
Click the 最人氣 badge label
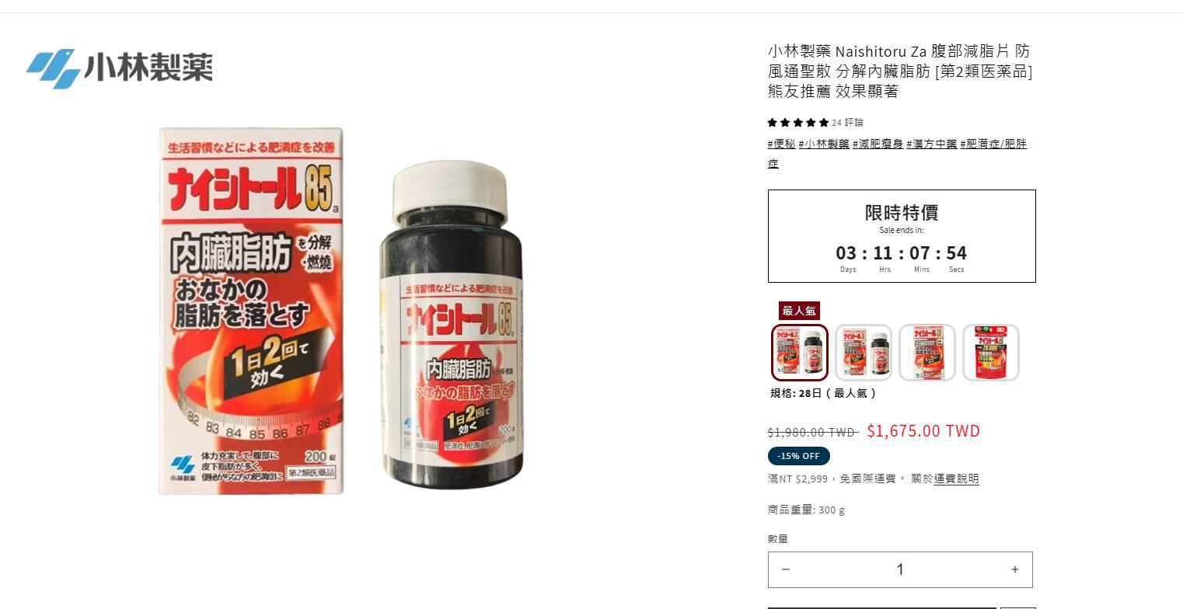[x=799, y=311]
